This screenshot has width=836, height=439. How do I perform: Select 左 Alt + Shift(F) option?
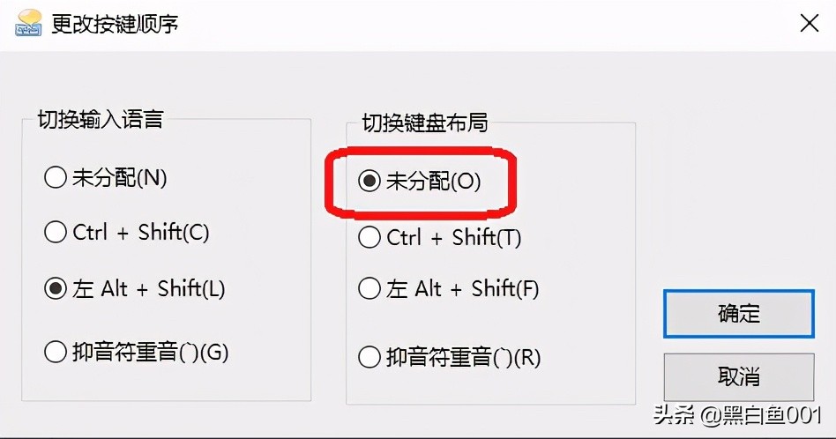[x=450, y=288]
